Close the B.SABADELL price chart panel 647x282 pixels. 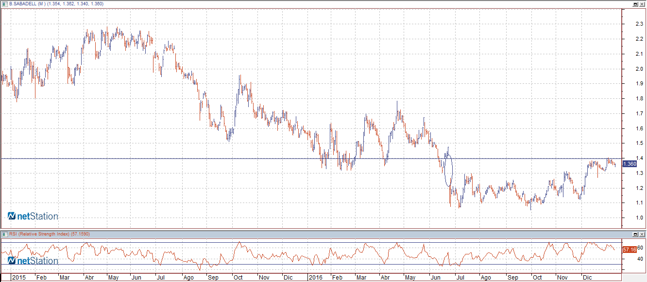coord(642,4)
